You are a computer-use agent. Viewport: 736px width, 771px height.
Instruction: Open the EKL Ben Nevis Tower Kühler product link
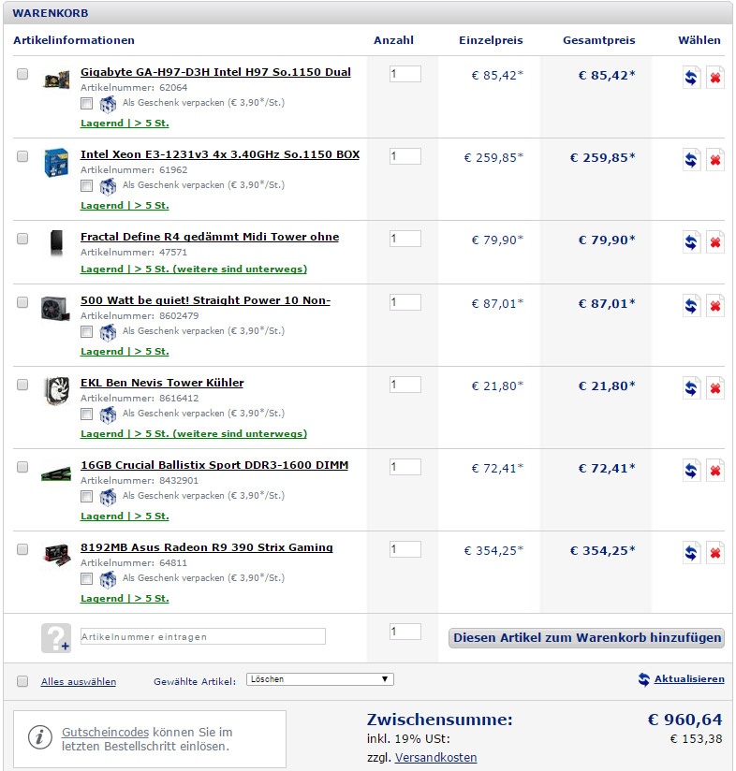(x=162, y=383)
